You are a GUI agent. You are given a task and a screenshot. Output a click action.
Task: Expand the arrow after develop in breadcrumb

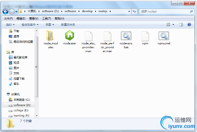[96, 11]
